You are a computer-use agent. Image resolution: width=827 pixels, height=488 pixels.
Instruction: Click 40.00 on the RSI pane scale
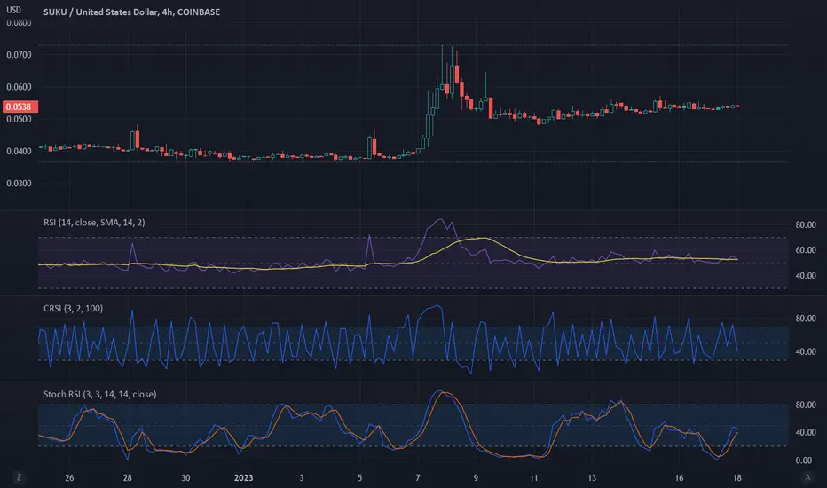tap(806, 275)
